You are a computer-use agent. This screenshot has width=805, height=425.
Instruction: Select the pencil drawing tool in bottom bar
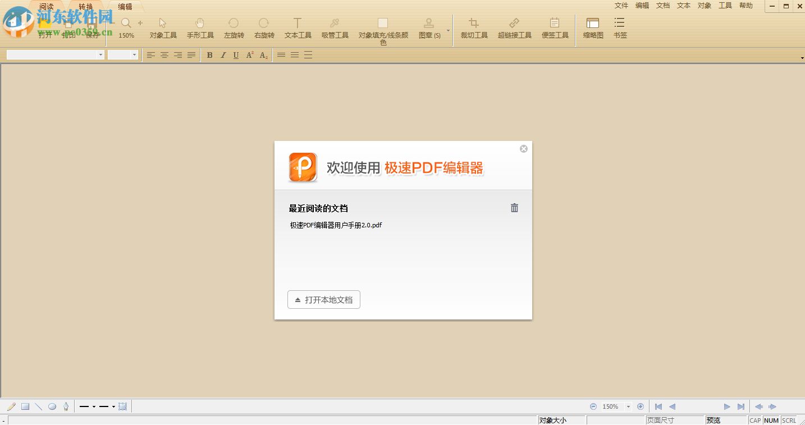click(11, 406)
